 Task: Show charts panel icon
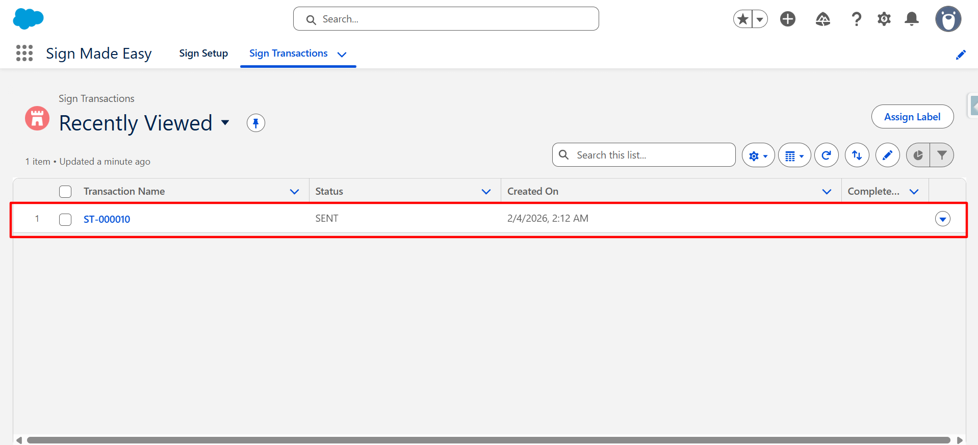coord(918,155)
